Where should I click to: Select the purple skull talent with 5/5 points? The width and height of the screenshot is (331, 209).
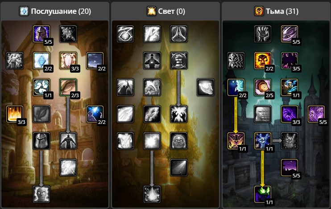click(316, 114)
